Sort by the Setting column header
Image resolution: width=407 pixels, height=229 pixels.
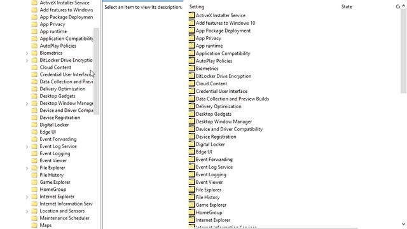tap(197, 7)
